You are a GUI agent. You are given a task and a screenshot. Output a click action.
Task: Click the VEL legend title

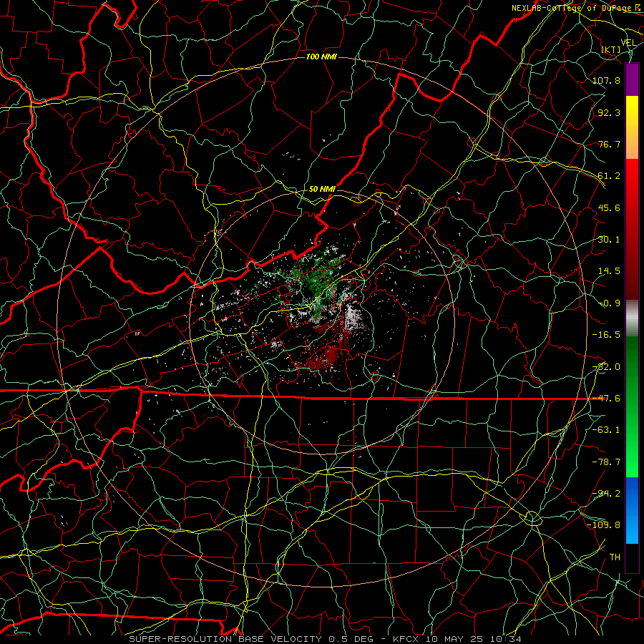tap(629, 42)
